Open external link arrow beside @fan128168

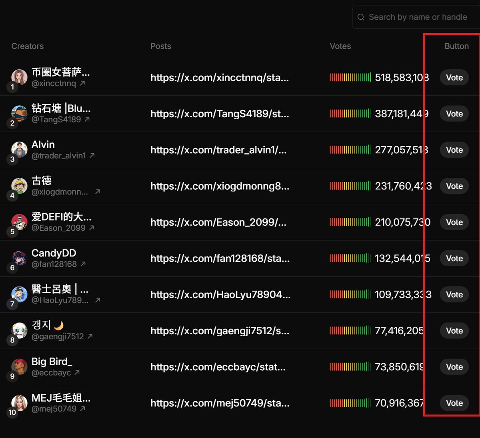pos(83,264)
